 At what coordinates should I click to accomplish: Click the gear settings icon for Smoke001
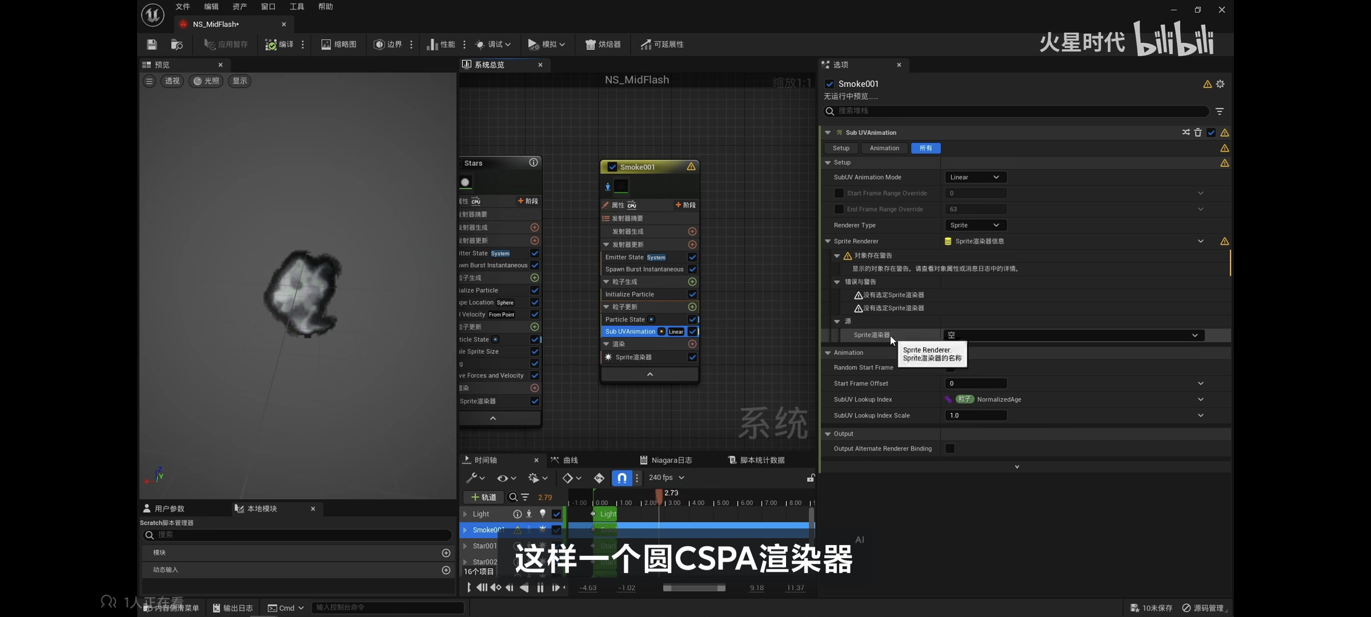click(x=1220, y=84)
